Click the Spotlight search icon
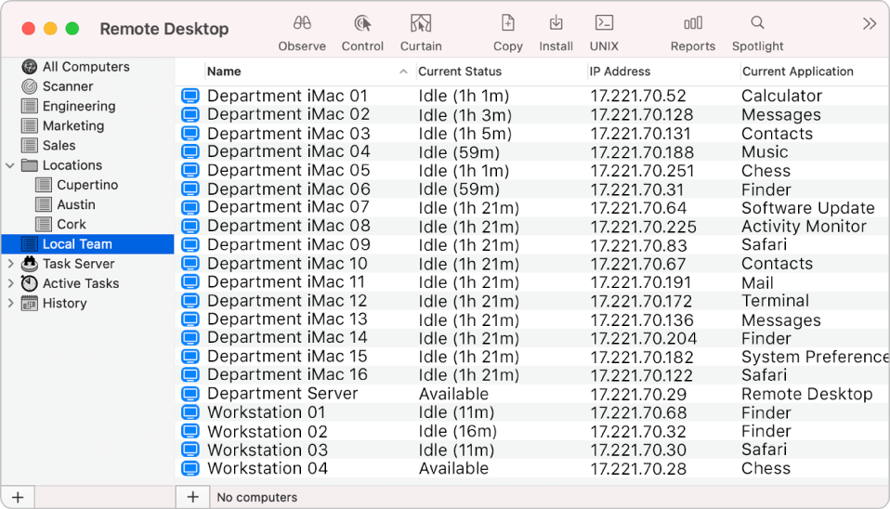The image size is (890, 509). coord(757,23)
